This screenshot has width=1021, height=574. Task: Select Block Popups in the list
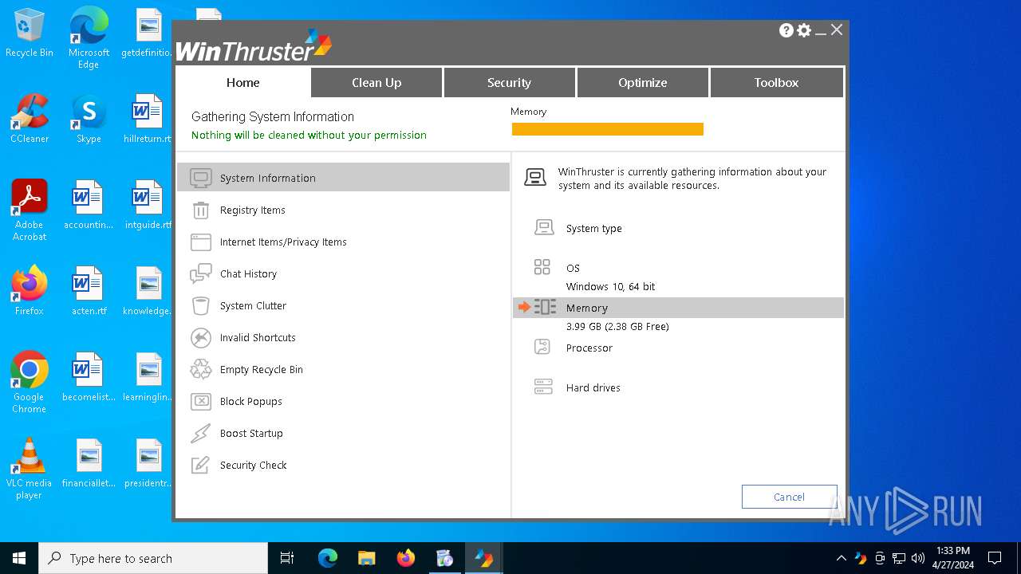click(x=343, y=401)
